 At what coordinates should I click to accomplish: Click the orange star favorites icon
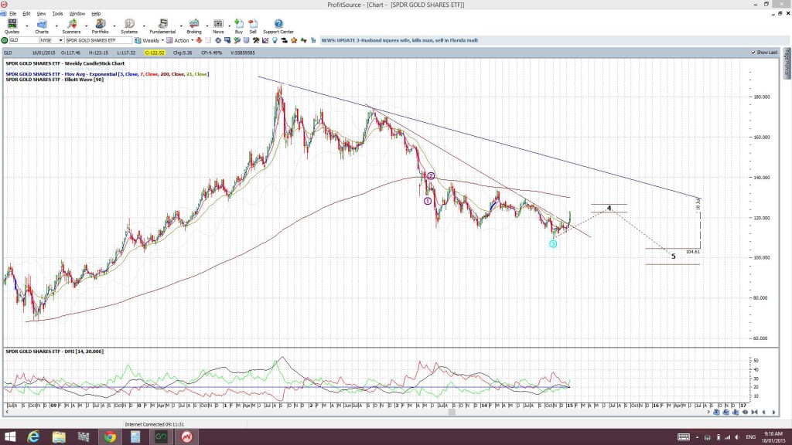click(x=294, y=40)
